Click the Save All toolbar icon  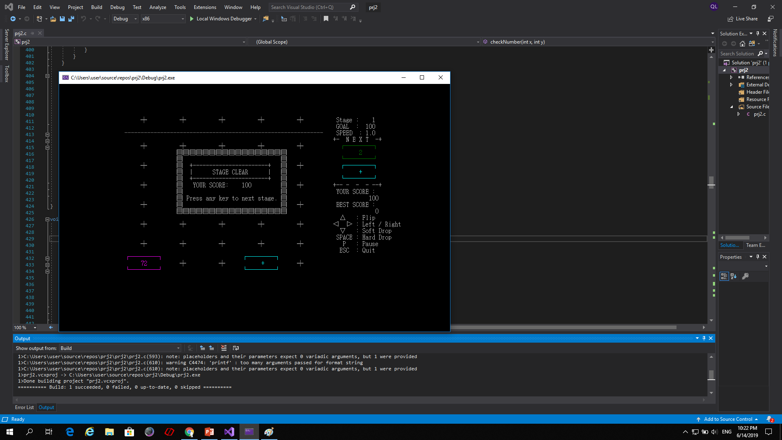click(x=71, y=19)
